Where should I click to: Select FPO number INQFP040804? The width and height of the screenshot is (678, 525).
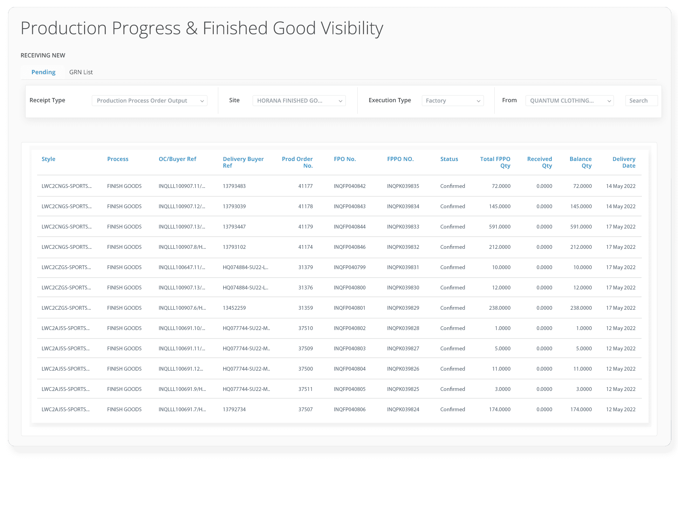pos(350,369)
